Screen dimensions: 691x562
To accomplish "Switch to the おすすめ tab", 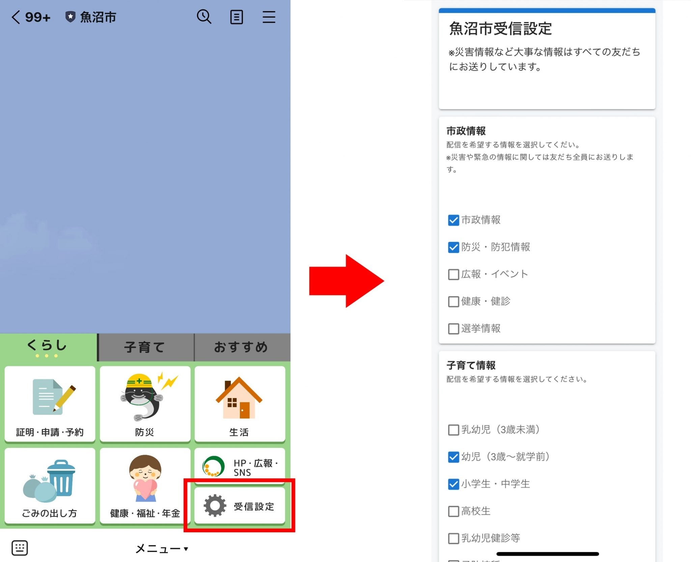I will point(241,347).
